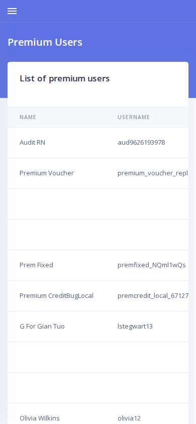This screenshot has width=196, height=424.
Task: Select the Olivia Wilkins row name
Action: tap(40, 418)
